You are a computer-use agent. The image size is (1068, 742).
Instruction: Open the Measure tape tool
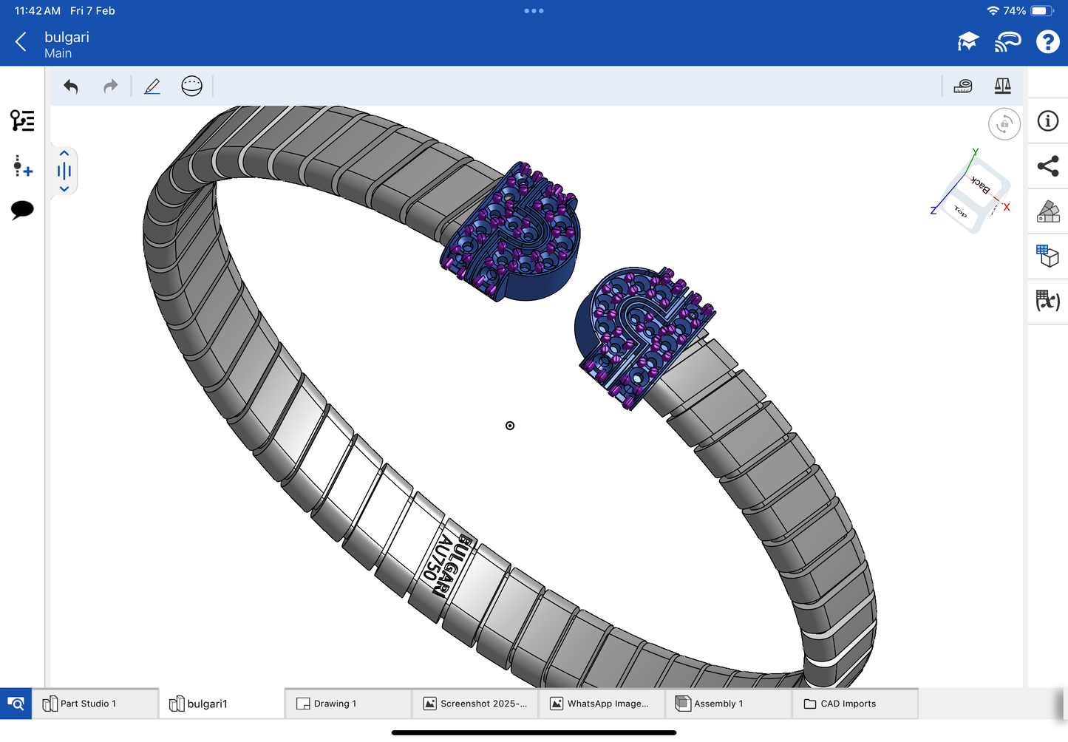pos(963,86)
